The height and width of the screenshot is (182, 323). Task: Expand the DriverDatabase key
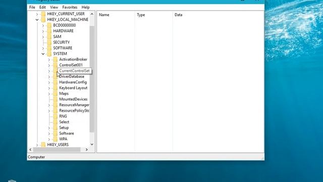[49, 77]
